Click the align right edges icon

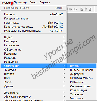click(90, 9)
